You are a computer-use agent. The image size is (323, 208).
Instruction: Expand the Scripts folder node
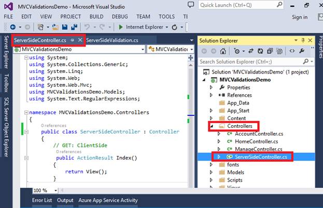211,180
